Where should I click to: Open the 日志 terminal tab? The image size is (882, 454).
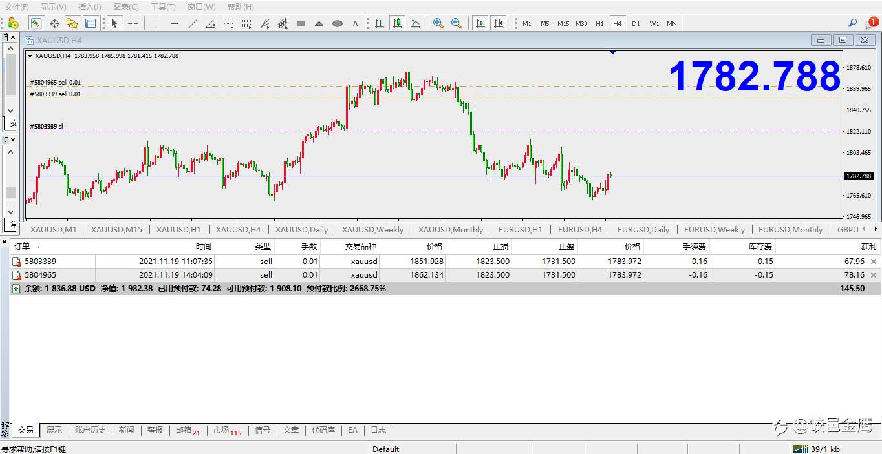[x=378, y=430]
